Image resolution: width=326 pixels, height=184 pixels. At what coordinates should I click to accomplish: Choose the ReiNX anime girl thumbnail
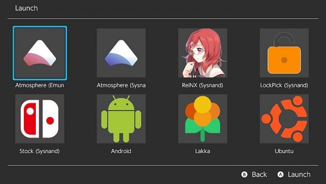click(203, 53)
